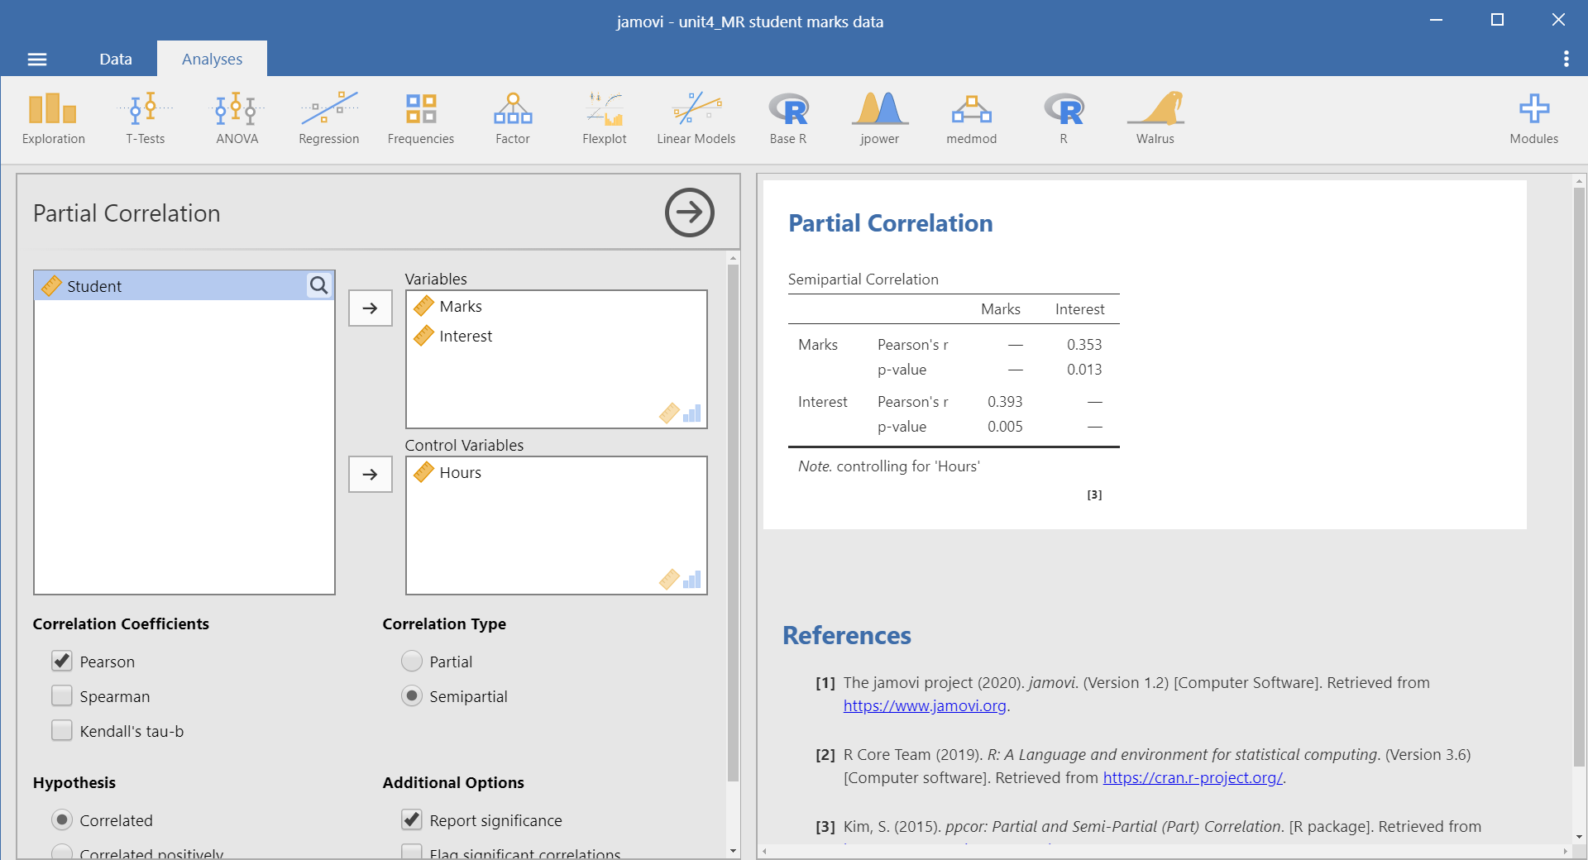
Task: Open the jpower module menu
Action: (880, 119)
